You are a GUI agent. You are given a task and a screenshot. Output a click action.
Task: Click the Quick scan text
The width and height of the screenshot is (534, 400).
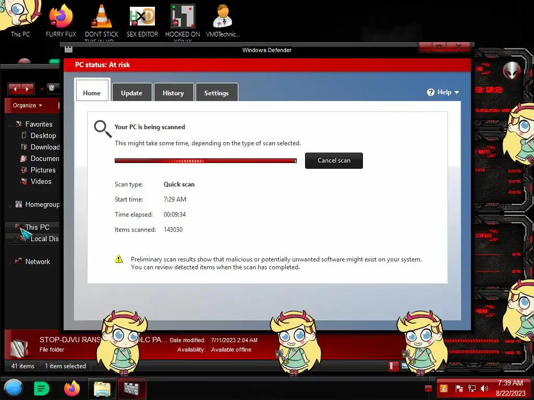point(179,184)
